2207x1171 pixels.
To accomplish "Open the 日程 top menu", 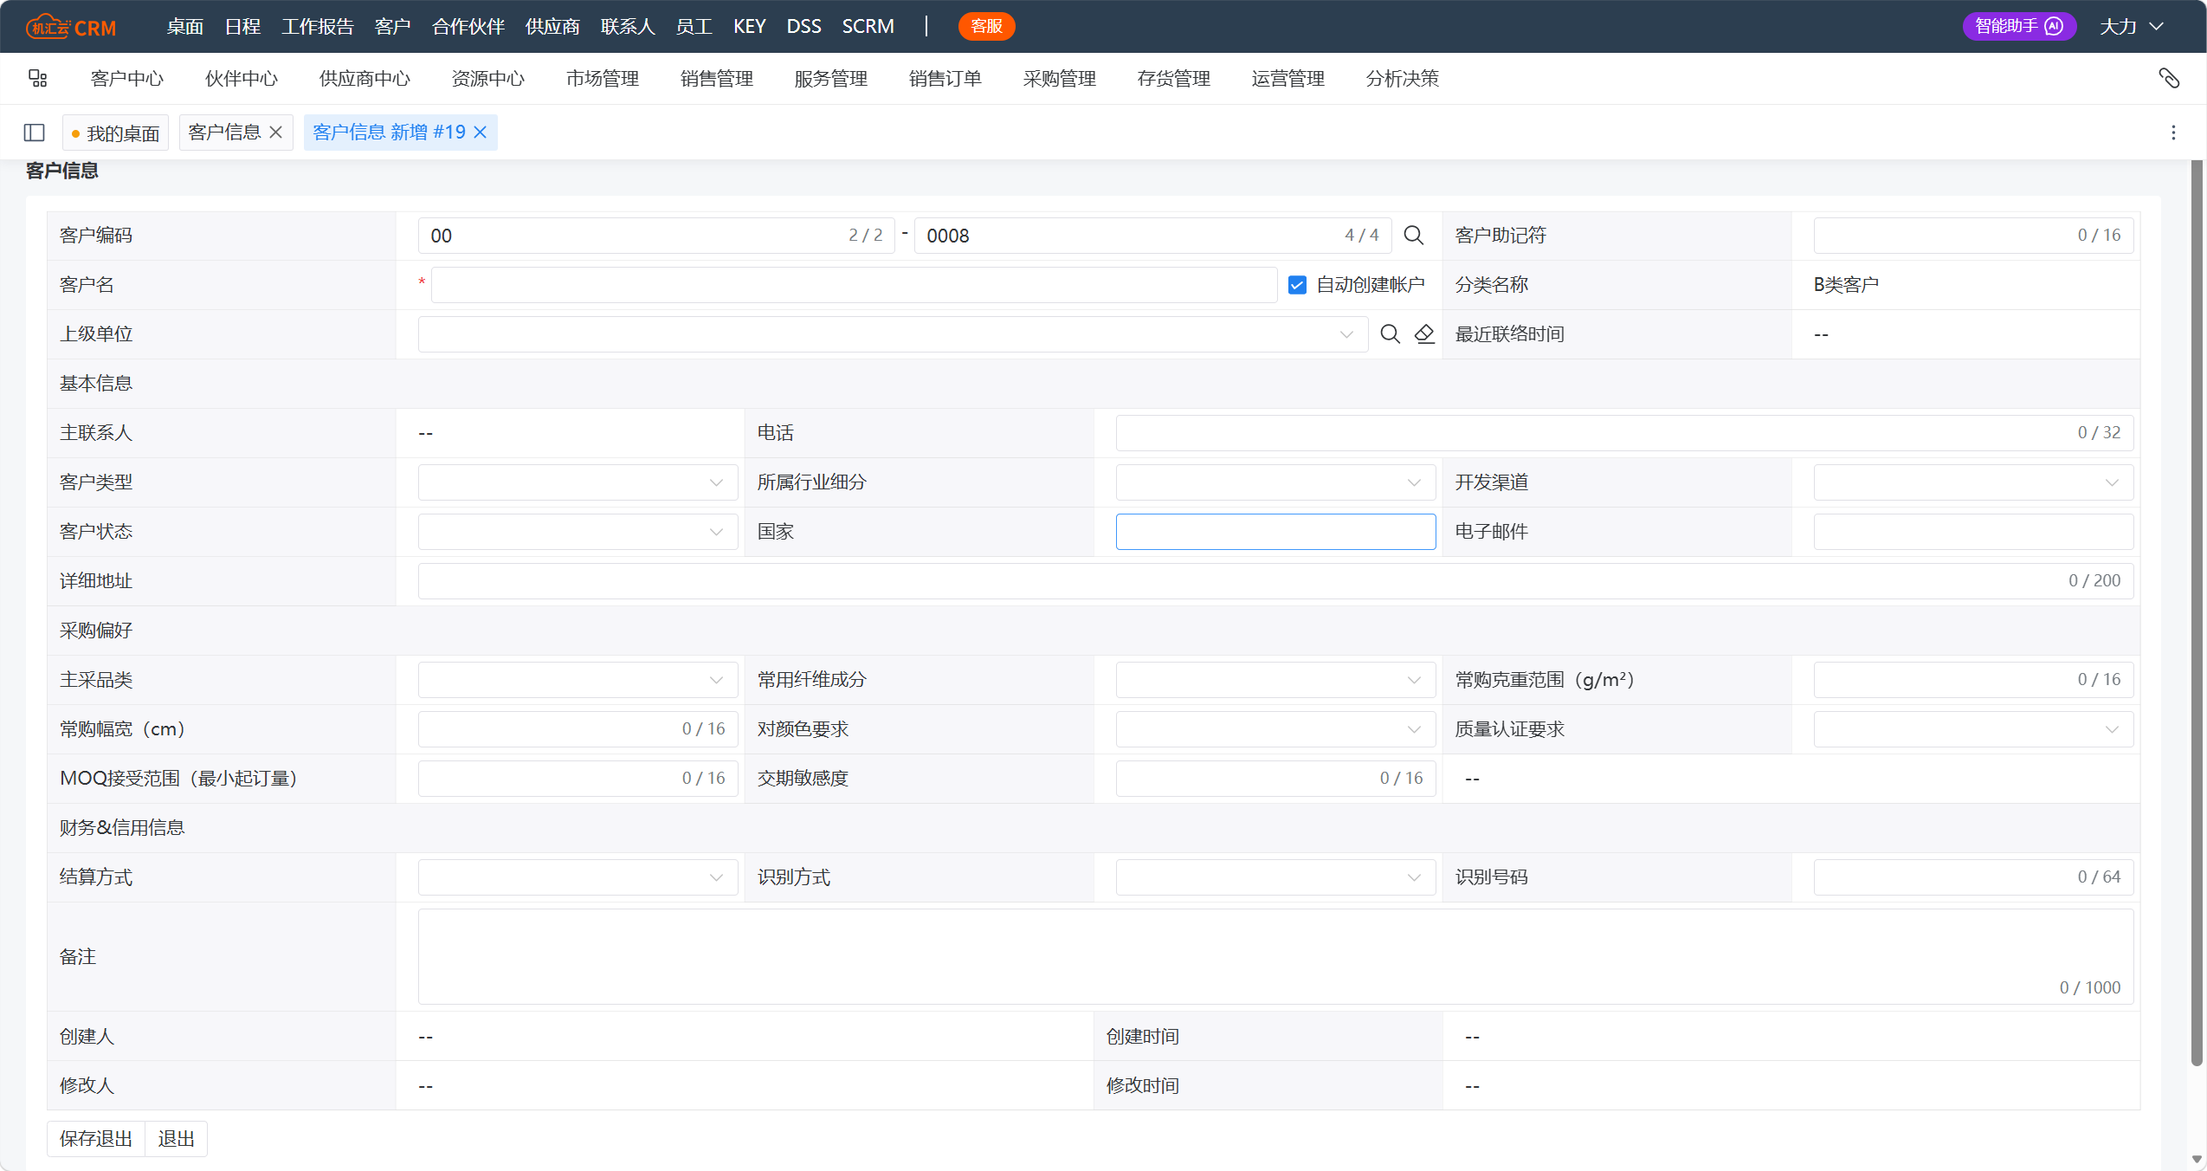I will click(242, 27).
